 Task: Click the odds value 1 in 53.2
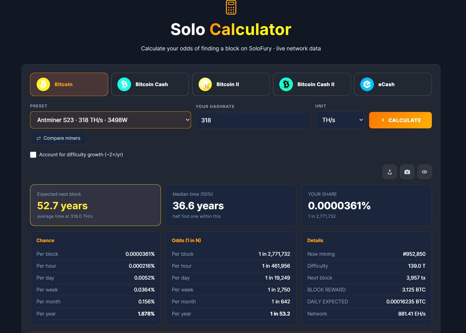pyautogui.click(x=280, y=314)
